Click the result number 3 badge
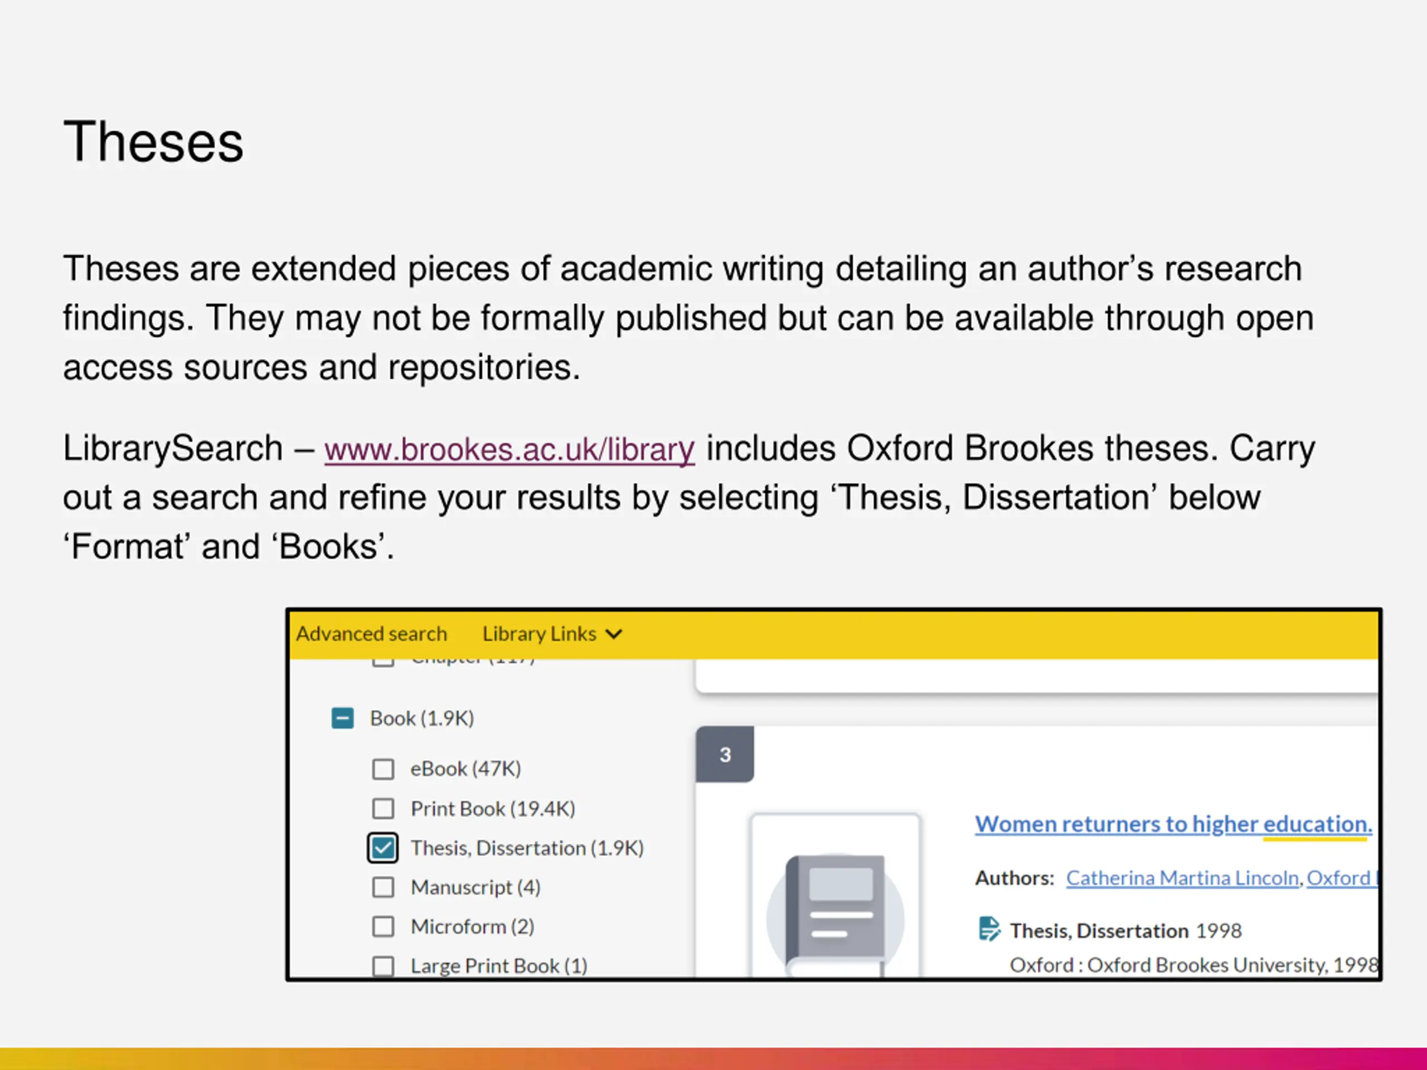This screenshot has height=1070, width=1427. point(725,754)
